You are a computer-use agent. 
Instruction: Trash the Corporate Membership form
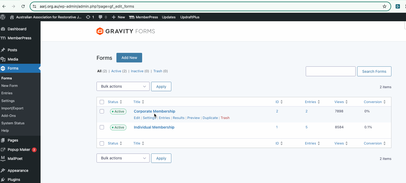pyautogui.click(x=225, y=118)
